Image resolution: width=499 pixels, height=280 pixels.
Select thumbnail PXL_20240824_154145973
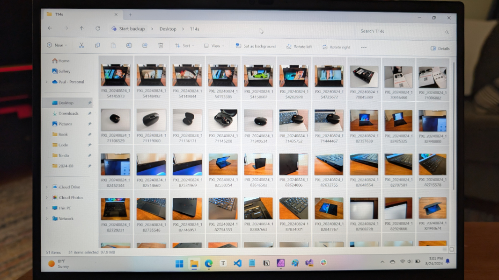tap(116, 79)
